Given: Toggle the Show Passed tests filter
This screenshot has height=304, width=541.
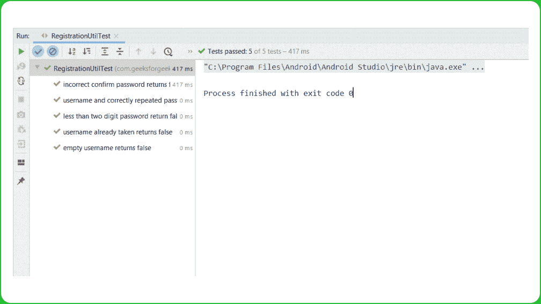Looking at the screenshot, I should coord(38,51).
